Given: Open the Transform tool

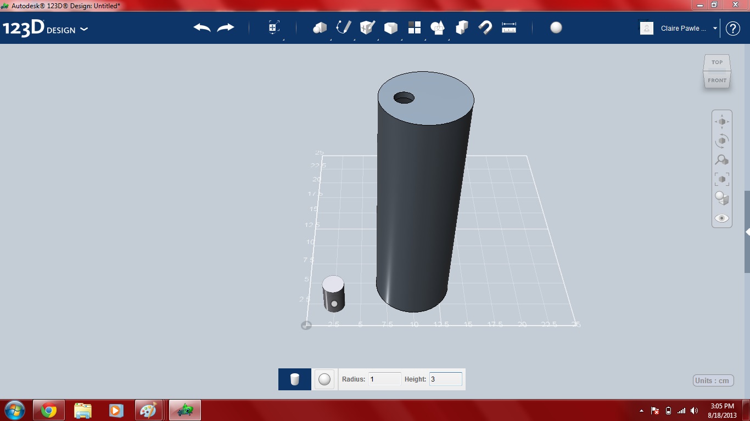Looking at the screenshot, I should coord(274,27).
